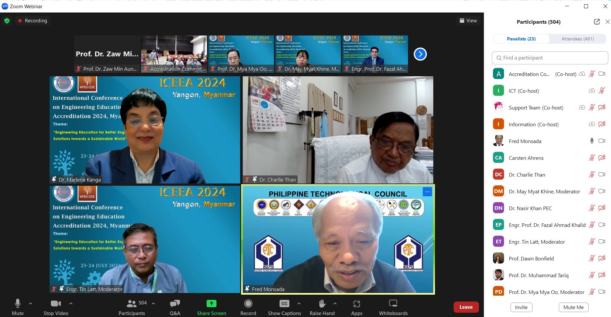This screenshot has height=317, width=611.
Task: Toggle Show Captions CC button
Action: (x=284, y=304)
